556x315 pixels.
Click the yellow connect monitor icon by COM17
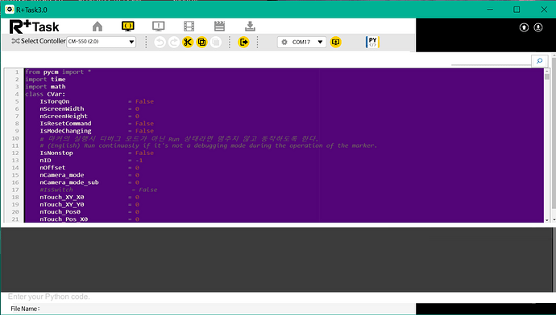click(335, 42)
